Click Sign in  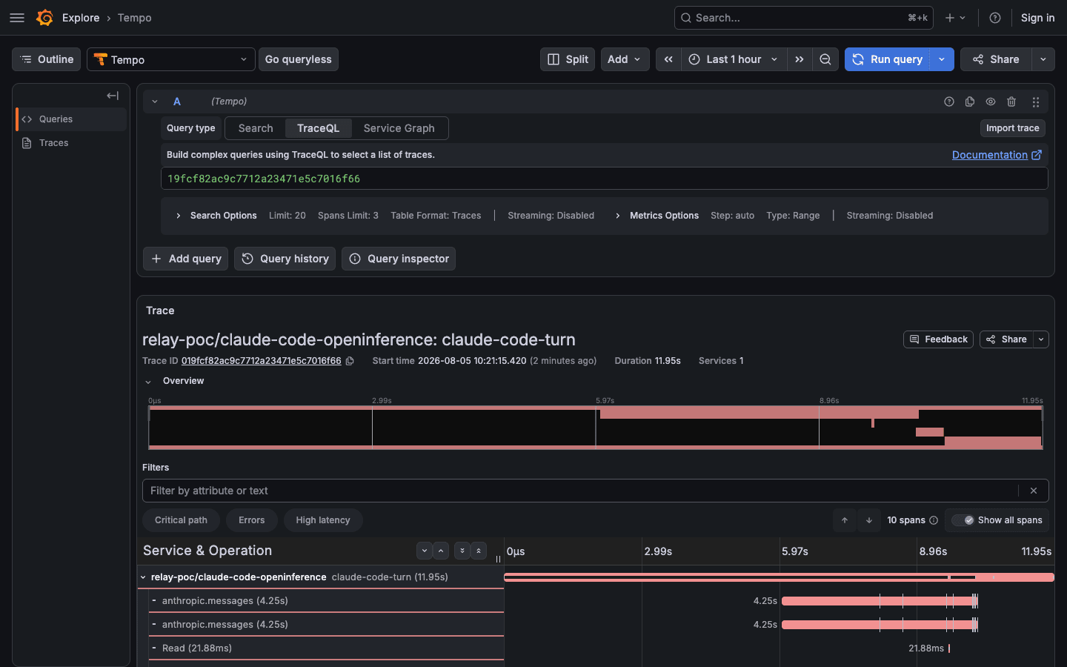click(x=1037, y=18)
